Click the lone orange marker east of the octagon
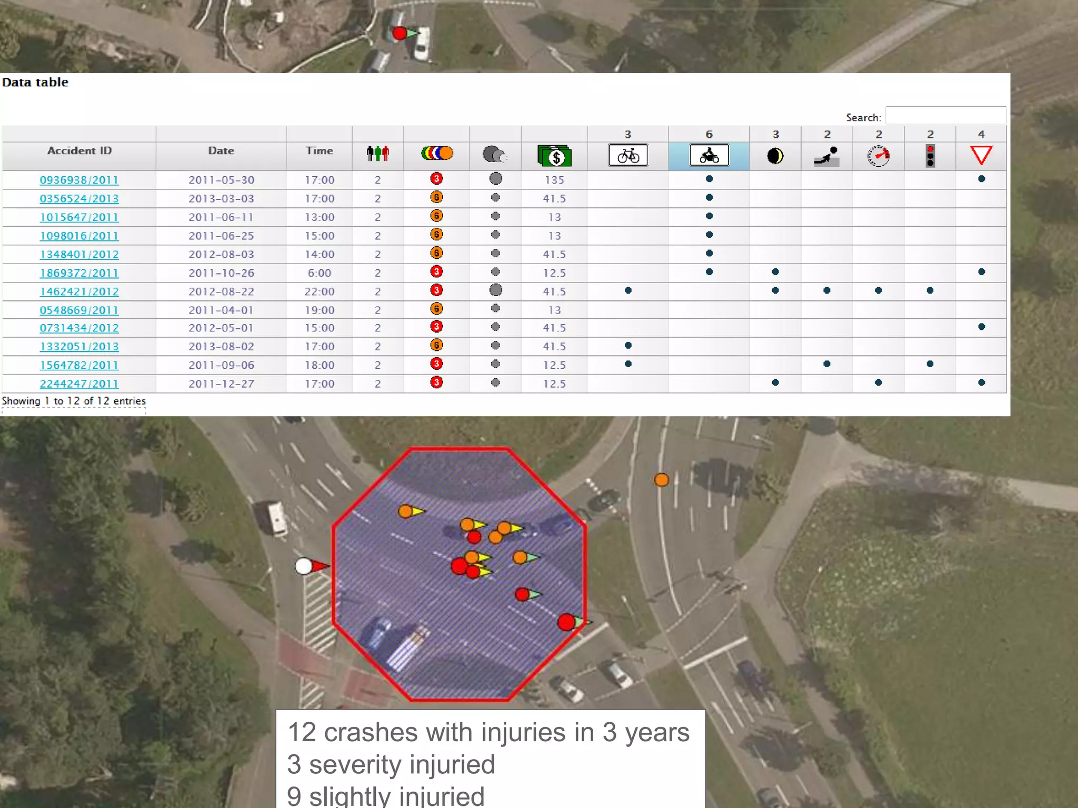 661,480
